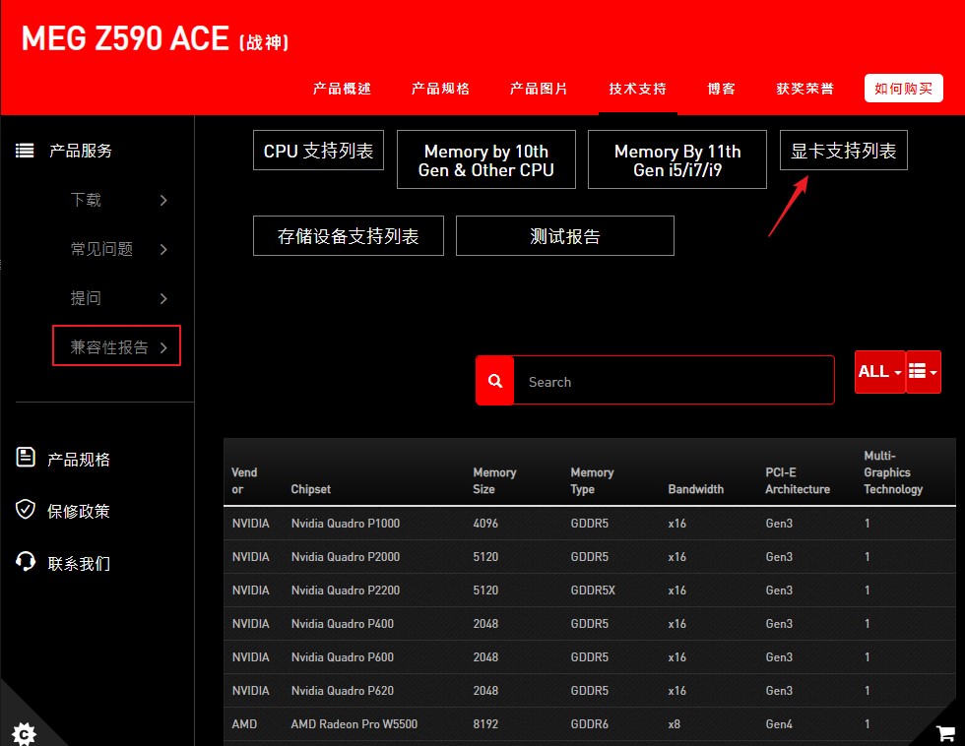Click the Vendor column header
This screenshot has width=965, height=746.
pos(244,480)
